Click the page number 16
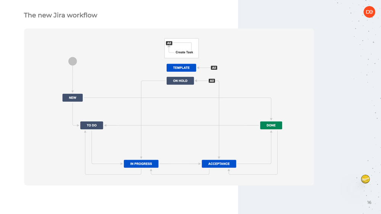Image resolution: width=381 pixels, height=214 pixels. (369, 202)
